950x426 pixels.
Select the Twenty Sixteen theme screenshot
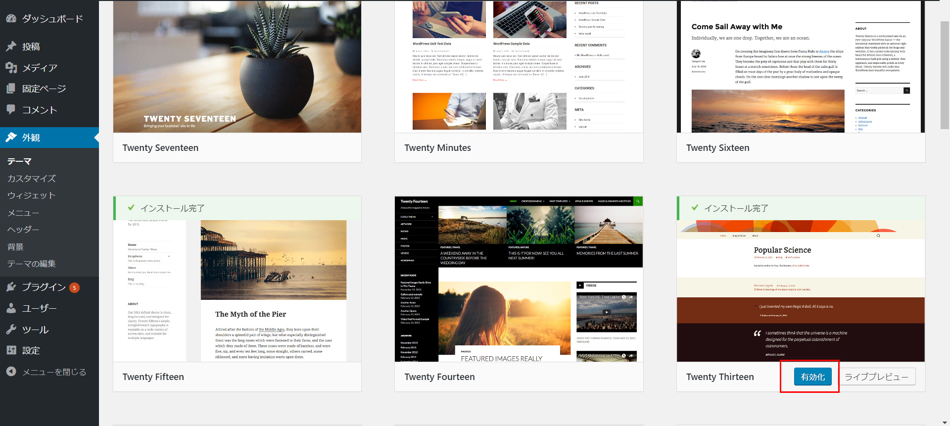pos(801,67)
